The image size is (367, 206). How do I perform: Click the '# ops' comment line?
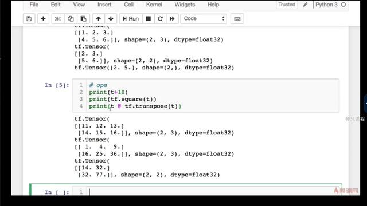pyautogui.click(x=98, y=85)
